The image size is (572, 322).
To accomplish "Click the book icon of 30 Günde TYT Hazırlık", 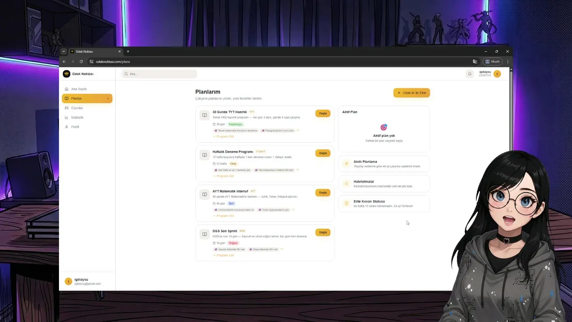I will [x=204, y=115].
